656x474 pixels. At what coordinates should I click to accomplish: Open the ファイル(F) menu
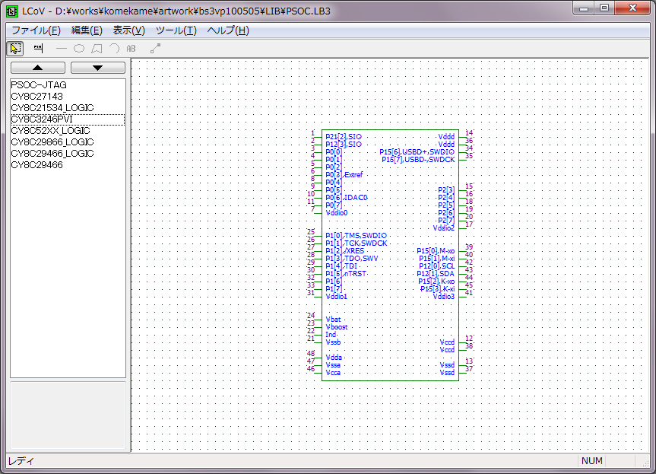36,30
